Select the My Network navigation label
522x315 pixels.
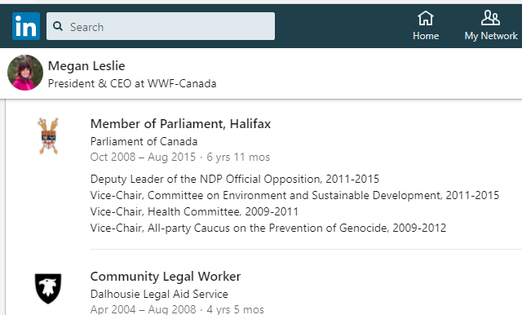pyautogui.click(x=491, y=36)
